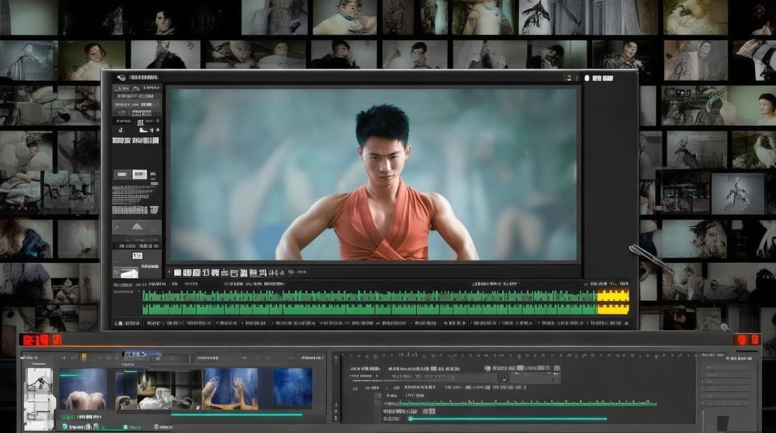Toggle the small button at preview's top-right
The width and height of the screenshot is (776, 433).
tap(570, 78)
